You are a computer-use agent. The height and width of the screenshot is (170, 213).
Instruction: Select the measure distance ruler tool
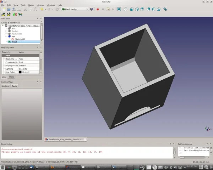pyautogui.click(x=165, y=9)
